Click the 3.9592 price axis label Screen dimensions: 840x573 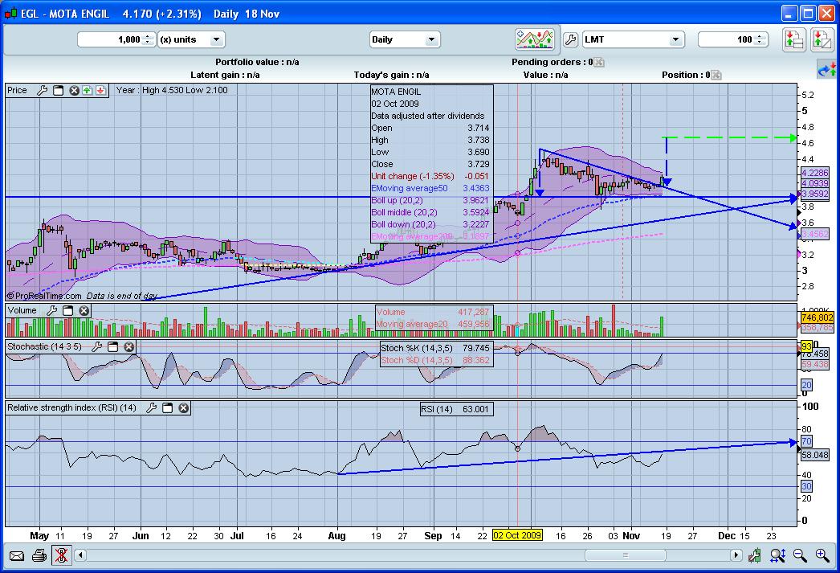pyautogui.click(x=815, y=194)
